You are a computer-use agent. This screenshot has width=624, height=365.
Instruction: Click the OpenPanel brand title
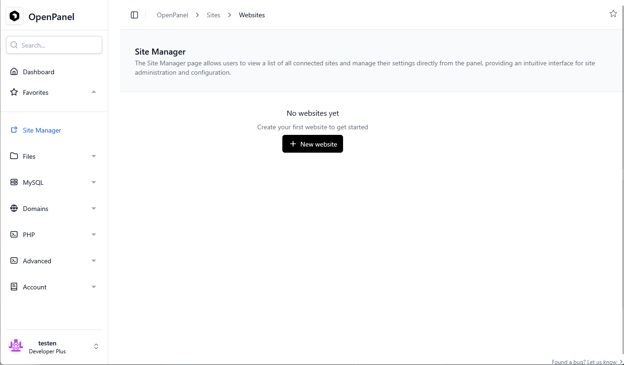point(51,17)
